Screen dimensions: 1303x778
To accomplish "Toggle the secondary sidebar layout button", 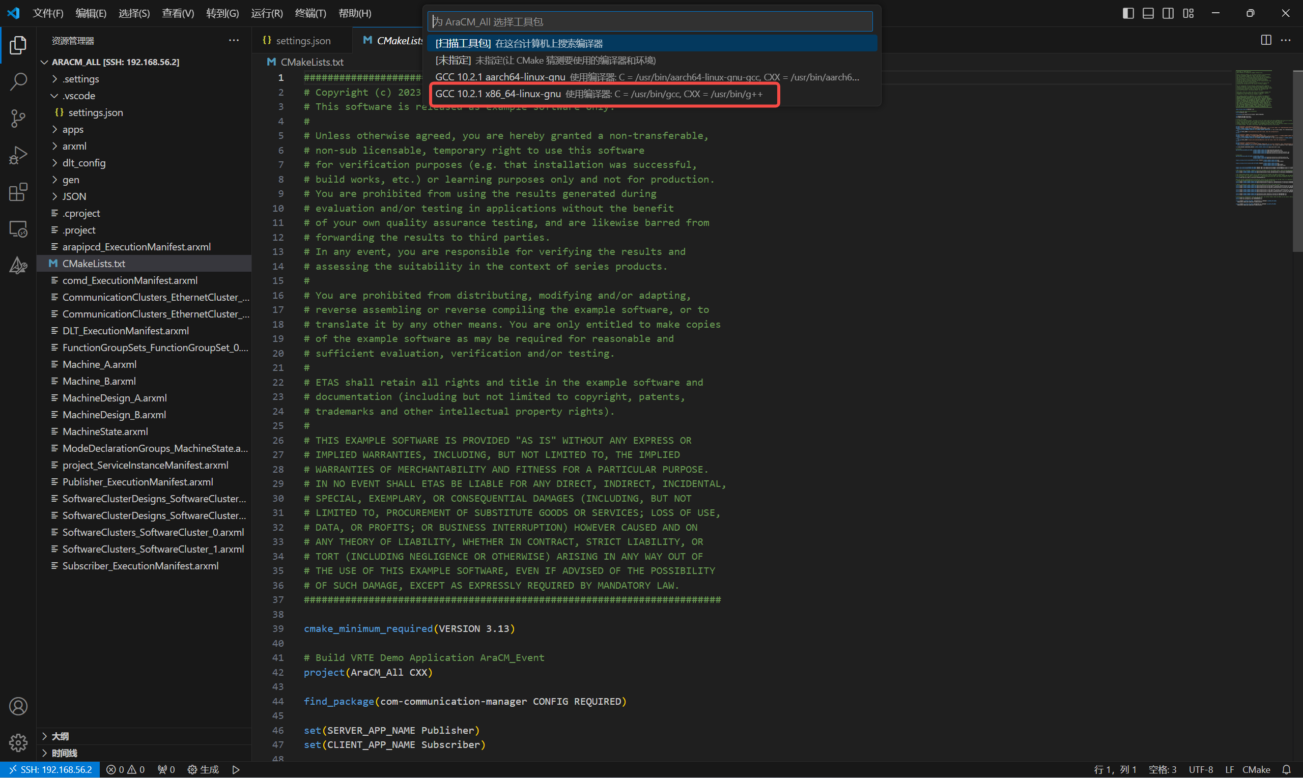I will 1168,13.
